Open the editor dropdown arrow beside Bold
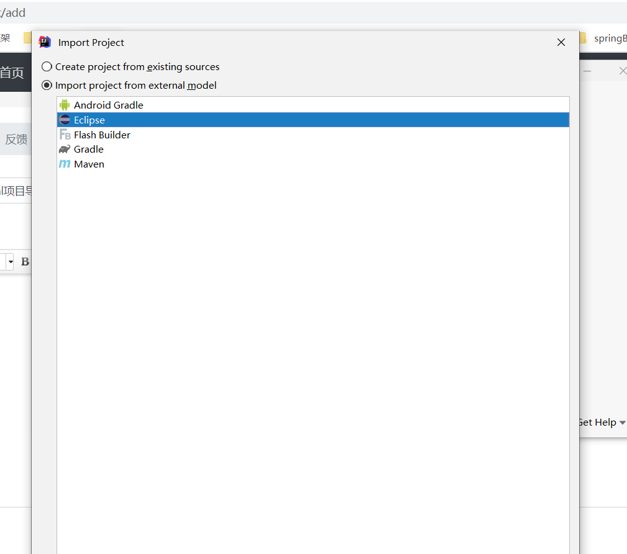 tap(11, 262)
